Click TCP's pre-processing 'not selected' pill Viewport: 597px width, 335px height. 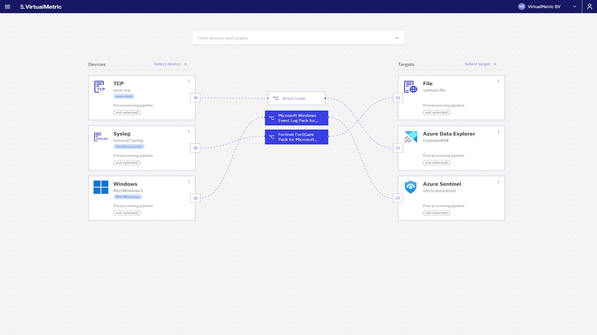coord(127,113)
